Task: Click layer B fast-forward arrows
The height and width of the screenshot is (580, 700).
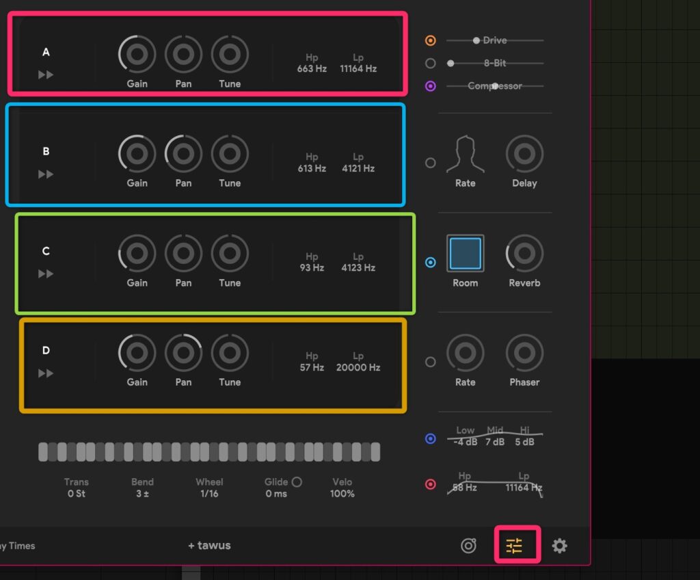Action: click(x=46, y=174)
